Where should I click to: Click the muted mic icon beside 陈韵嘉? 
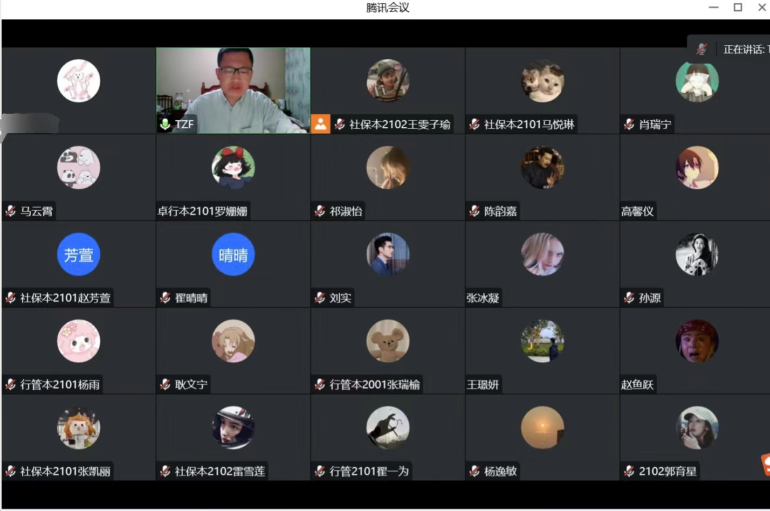(x=475, y=211)
